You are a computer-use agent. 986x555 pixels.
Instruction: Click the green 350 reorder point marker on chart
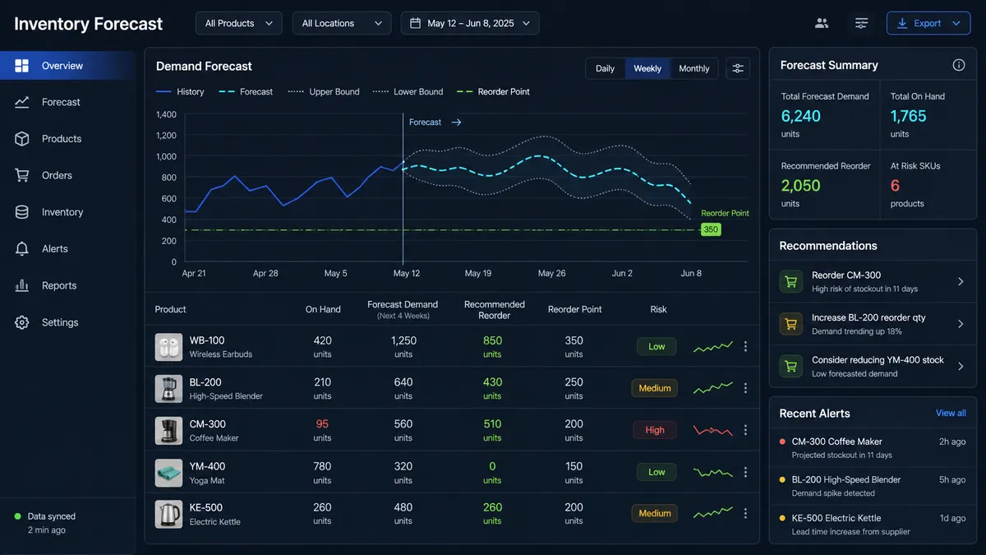pos(711,229)
